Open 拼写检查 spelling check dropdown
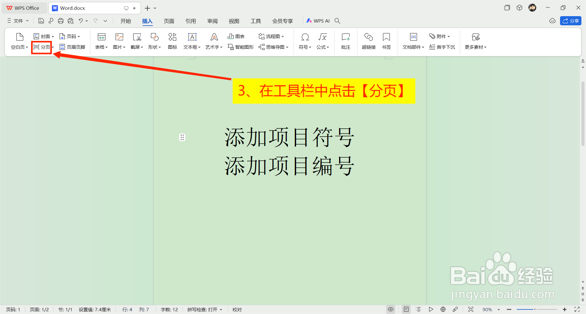Image resolution: width=586 pixels, height=314 pixels. (x=205, y=309)
